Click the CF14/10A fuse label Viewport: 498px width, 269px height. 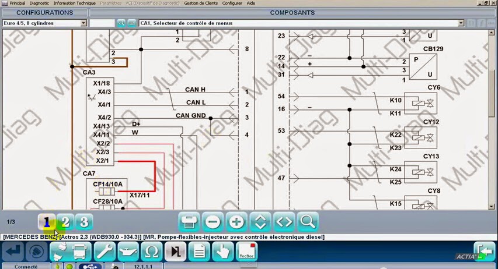tap(107, 185)
